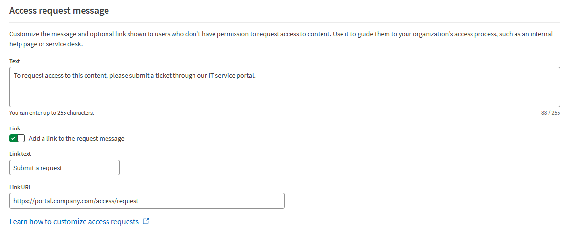This screenshot has width=579, height=235.
Task: Disable the Add a link toggle switch
Action: click(x=17, y=138)
